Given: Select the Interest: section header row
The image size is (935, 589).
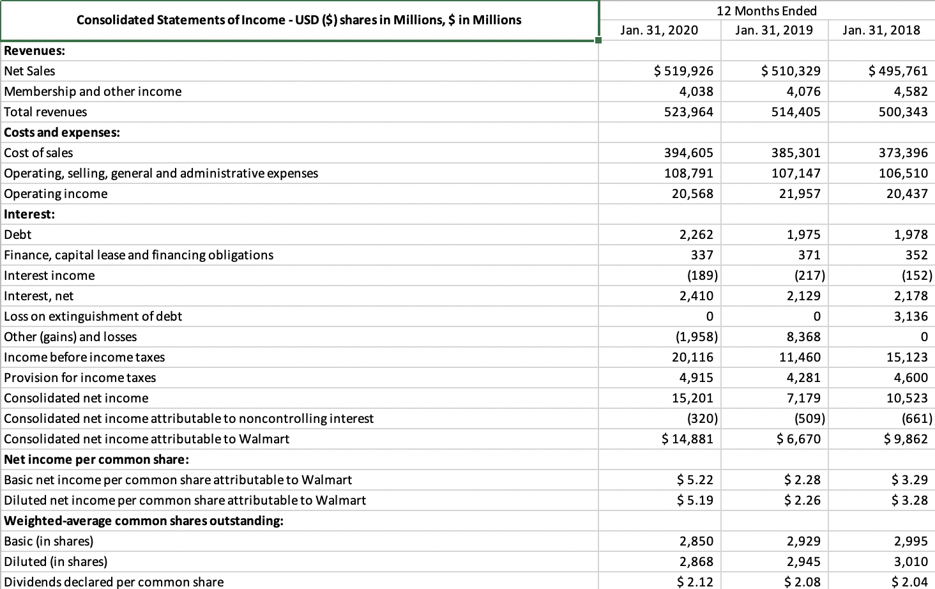Looking at the screenshot, I should coord(24,214).
